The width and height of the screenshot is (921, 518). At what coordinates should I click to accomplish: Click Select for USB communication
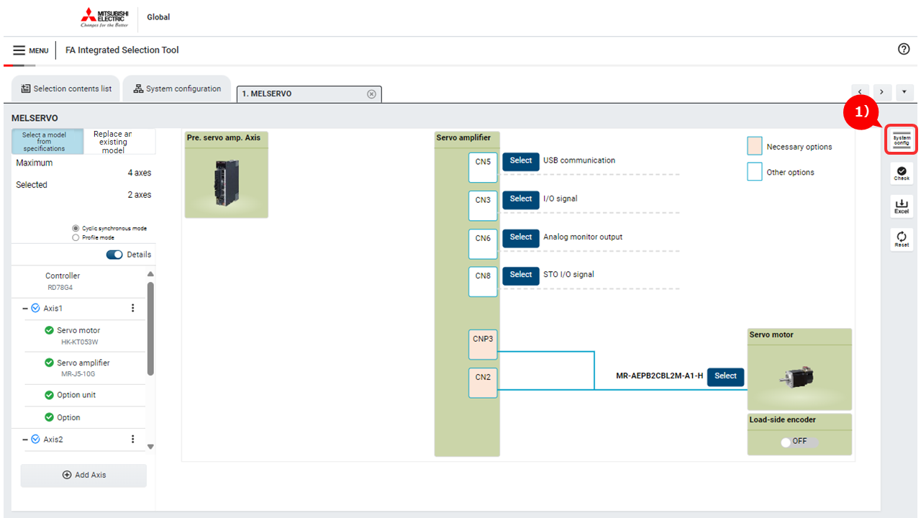pyautogui.click(x=521, y=161)
